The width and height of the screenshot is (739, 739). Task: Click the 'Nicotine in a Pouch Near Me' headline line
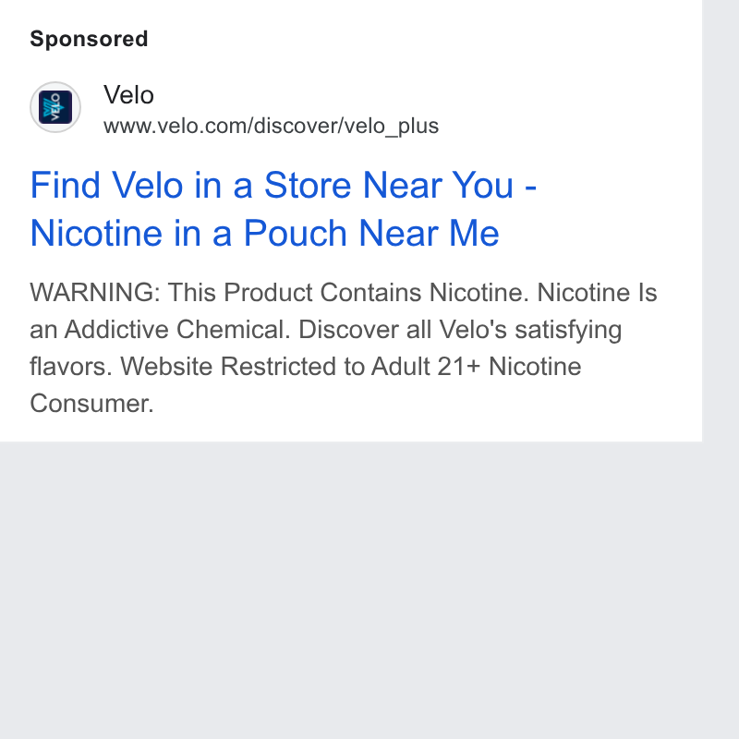tap(264, 233)
